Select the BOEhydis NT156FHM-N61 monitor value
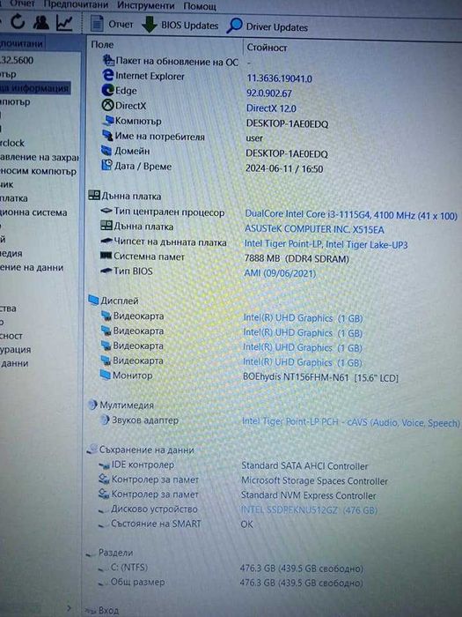This screenshot has width=462, height=617. pyautogui.click(x=320, y=377)
